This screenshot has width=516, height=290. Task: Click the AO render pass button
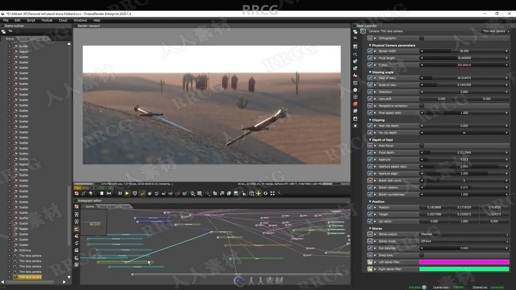click(x=110, y=188)
